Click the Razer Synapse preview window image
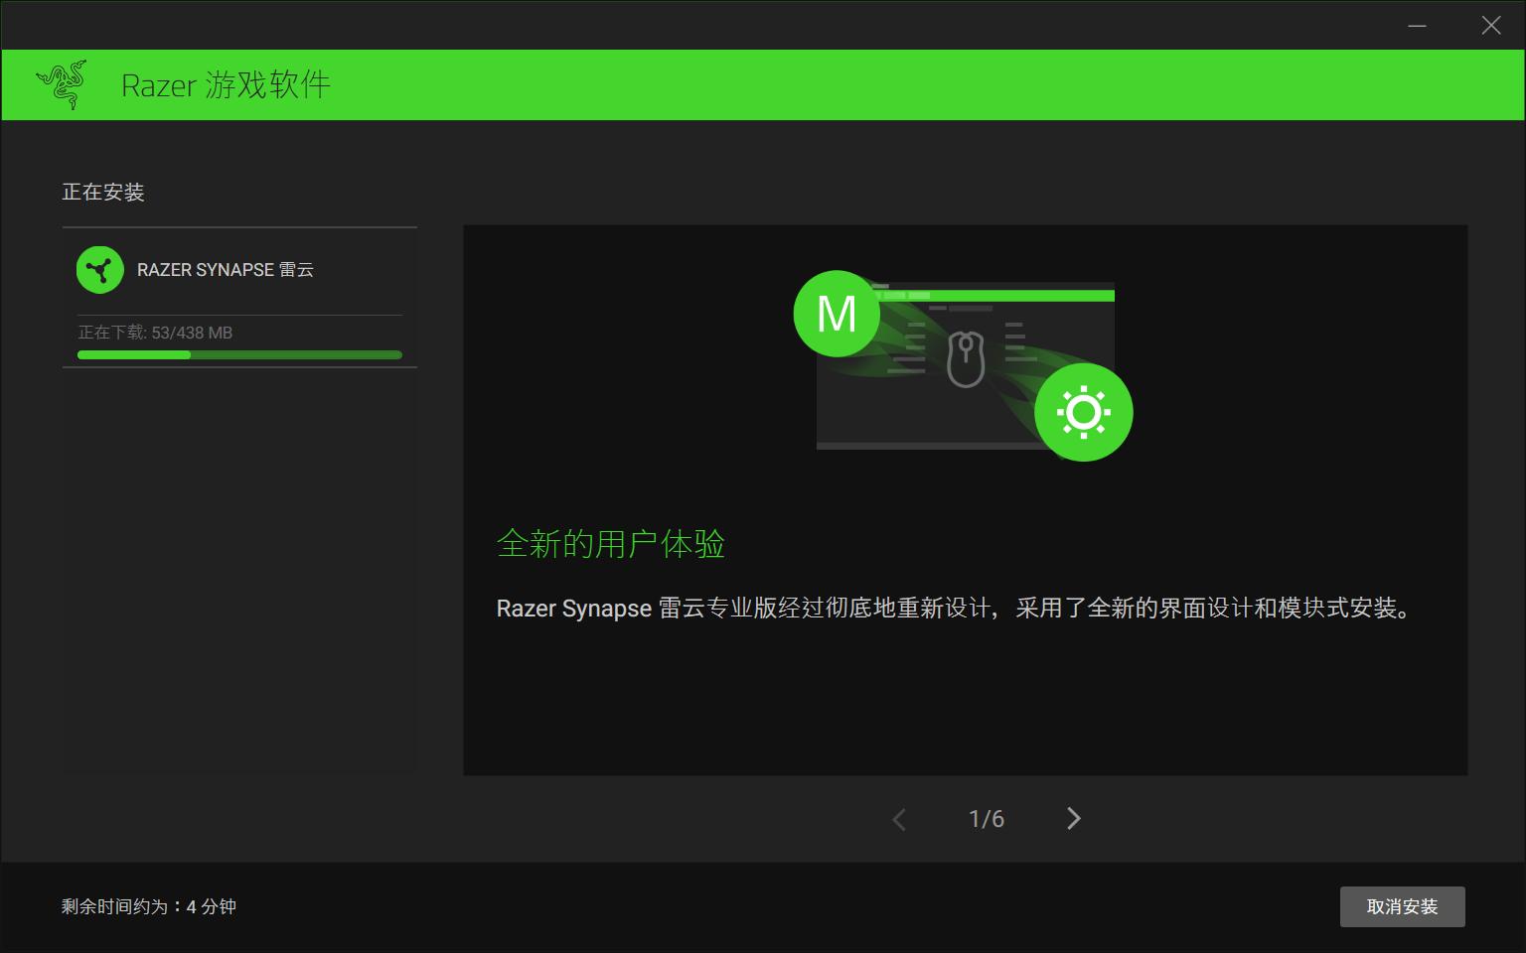The image size is (1526, 953). tap(969, 367)
